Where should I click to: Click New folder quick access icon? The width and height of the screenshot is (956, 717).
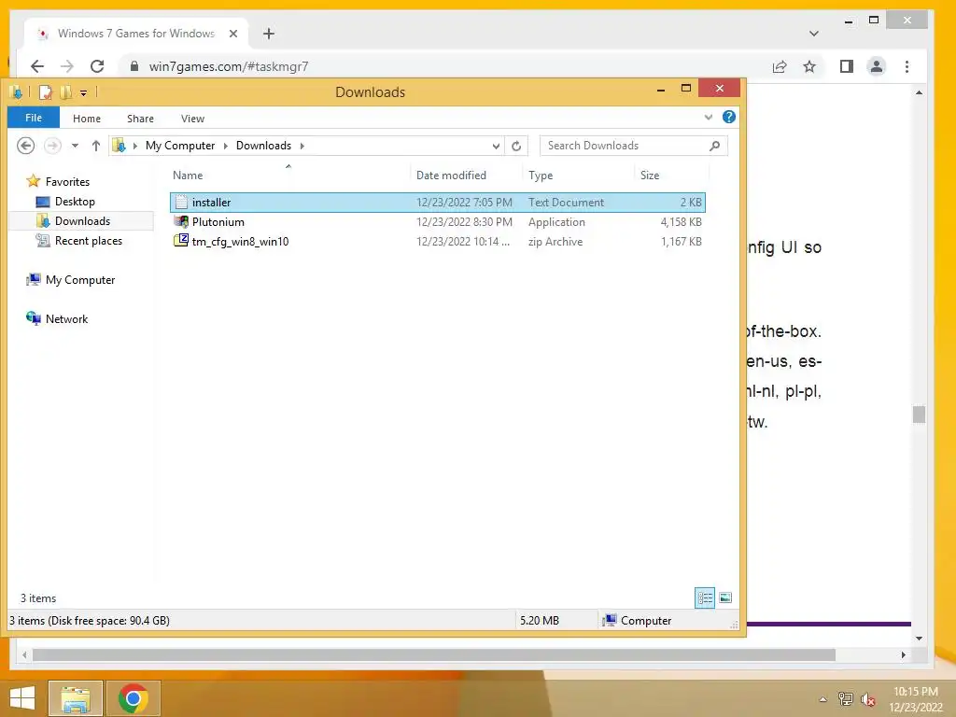[65, 92]
